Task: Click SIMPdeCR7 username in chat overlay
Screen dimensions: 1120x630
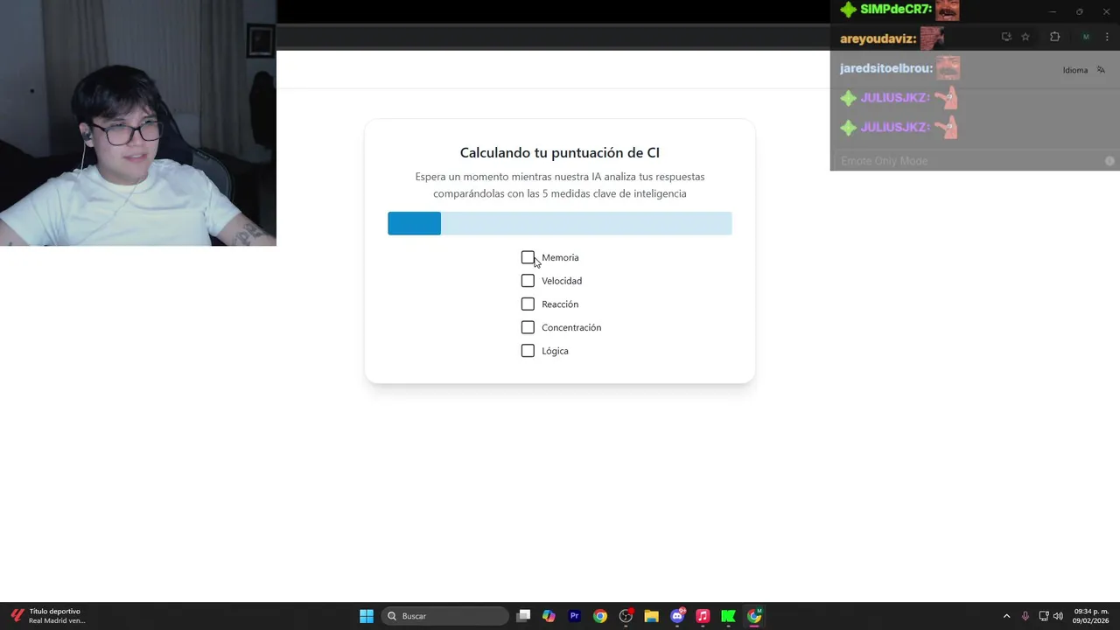Action: pyautogui.click(x=896, y=10)
